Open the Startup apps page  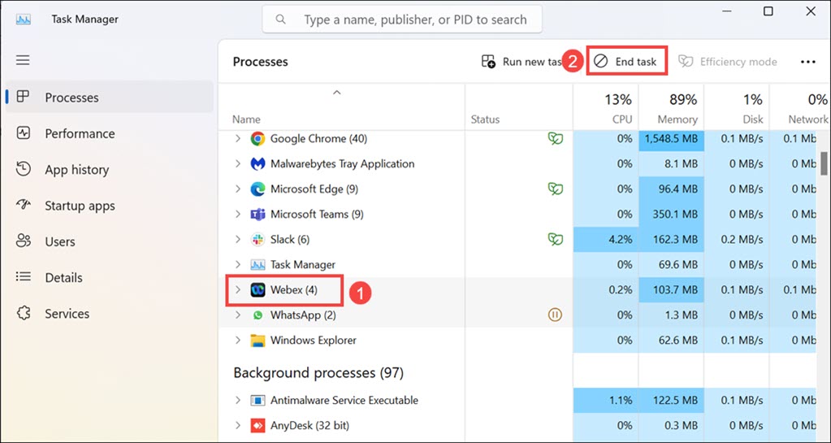point(80,206)
